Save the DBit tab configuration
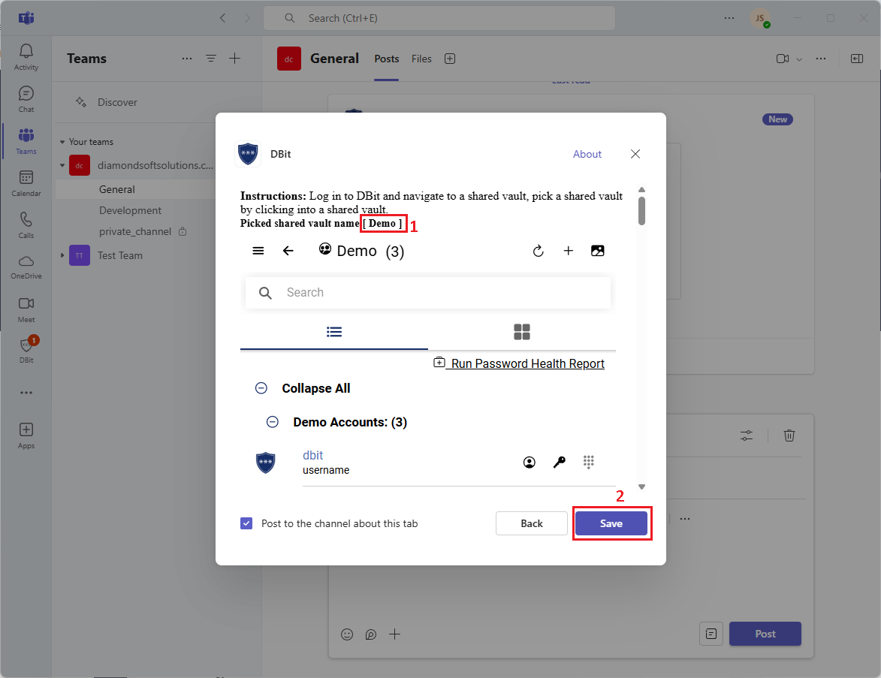881x678 pixels. click(x=611, y=523)
